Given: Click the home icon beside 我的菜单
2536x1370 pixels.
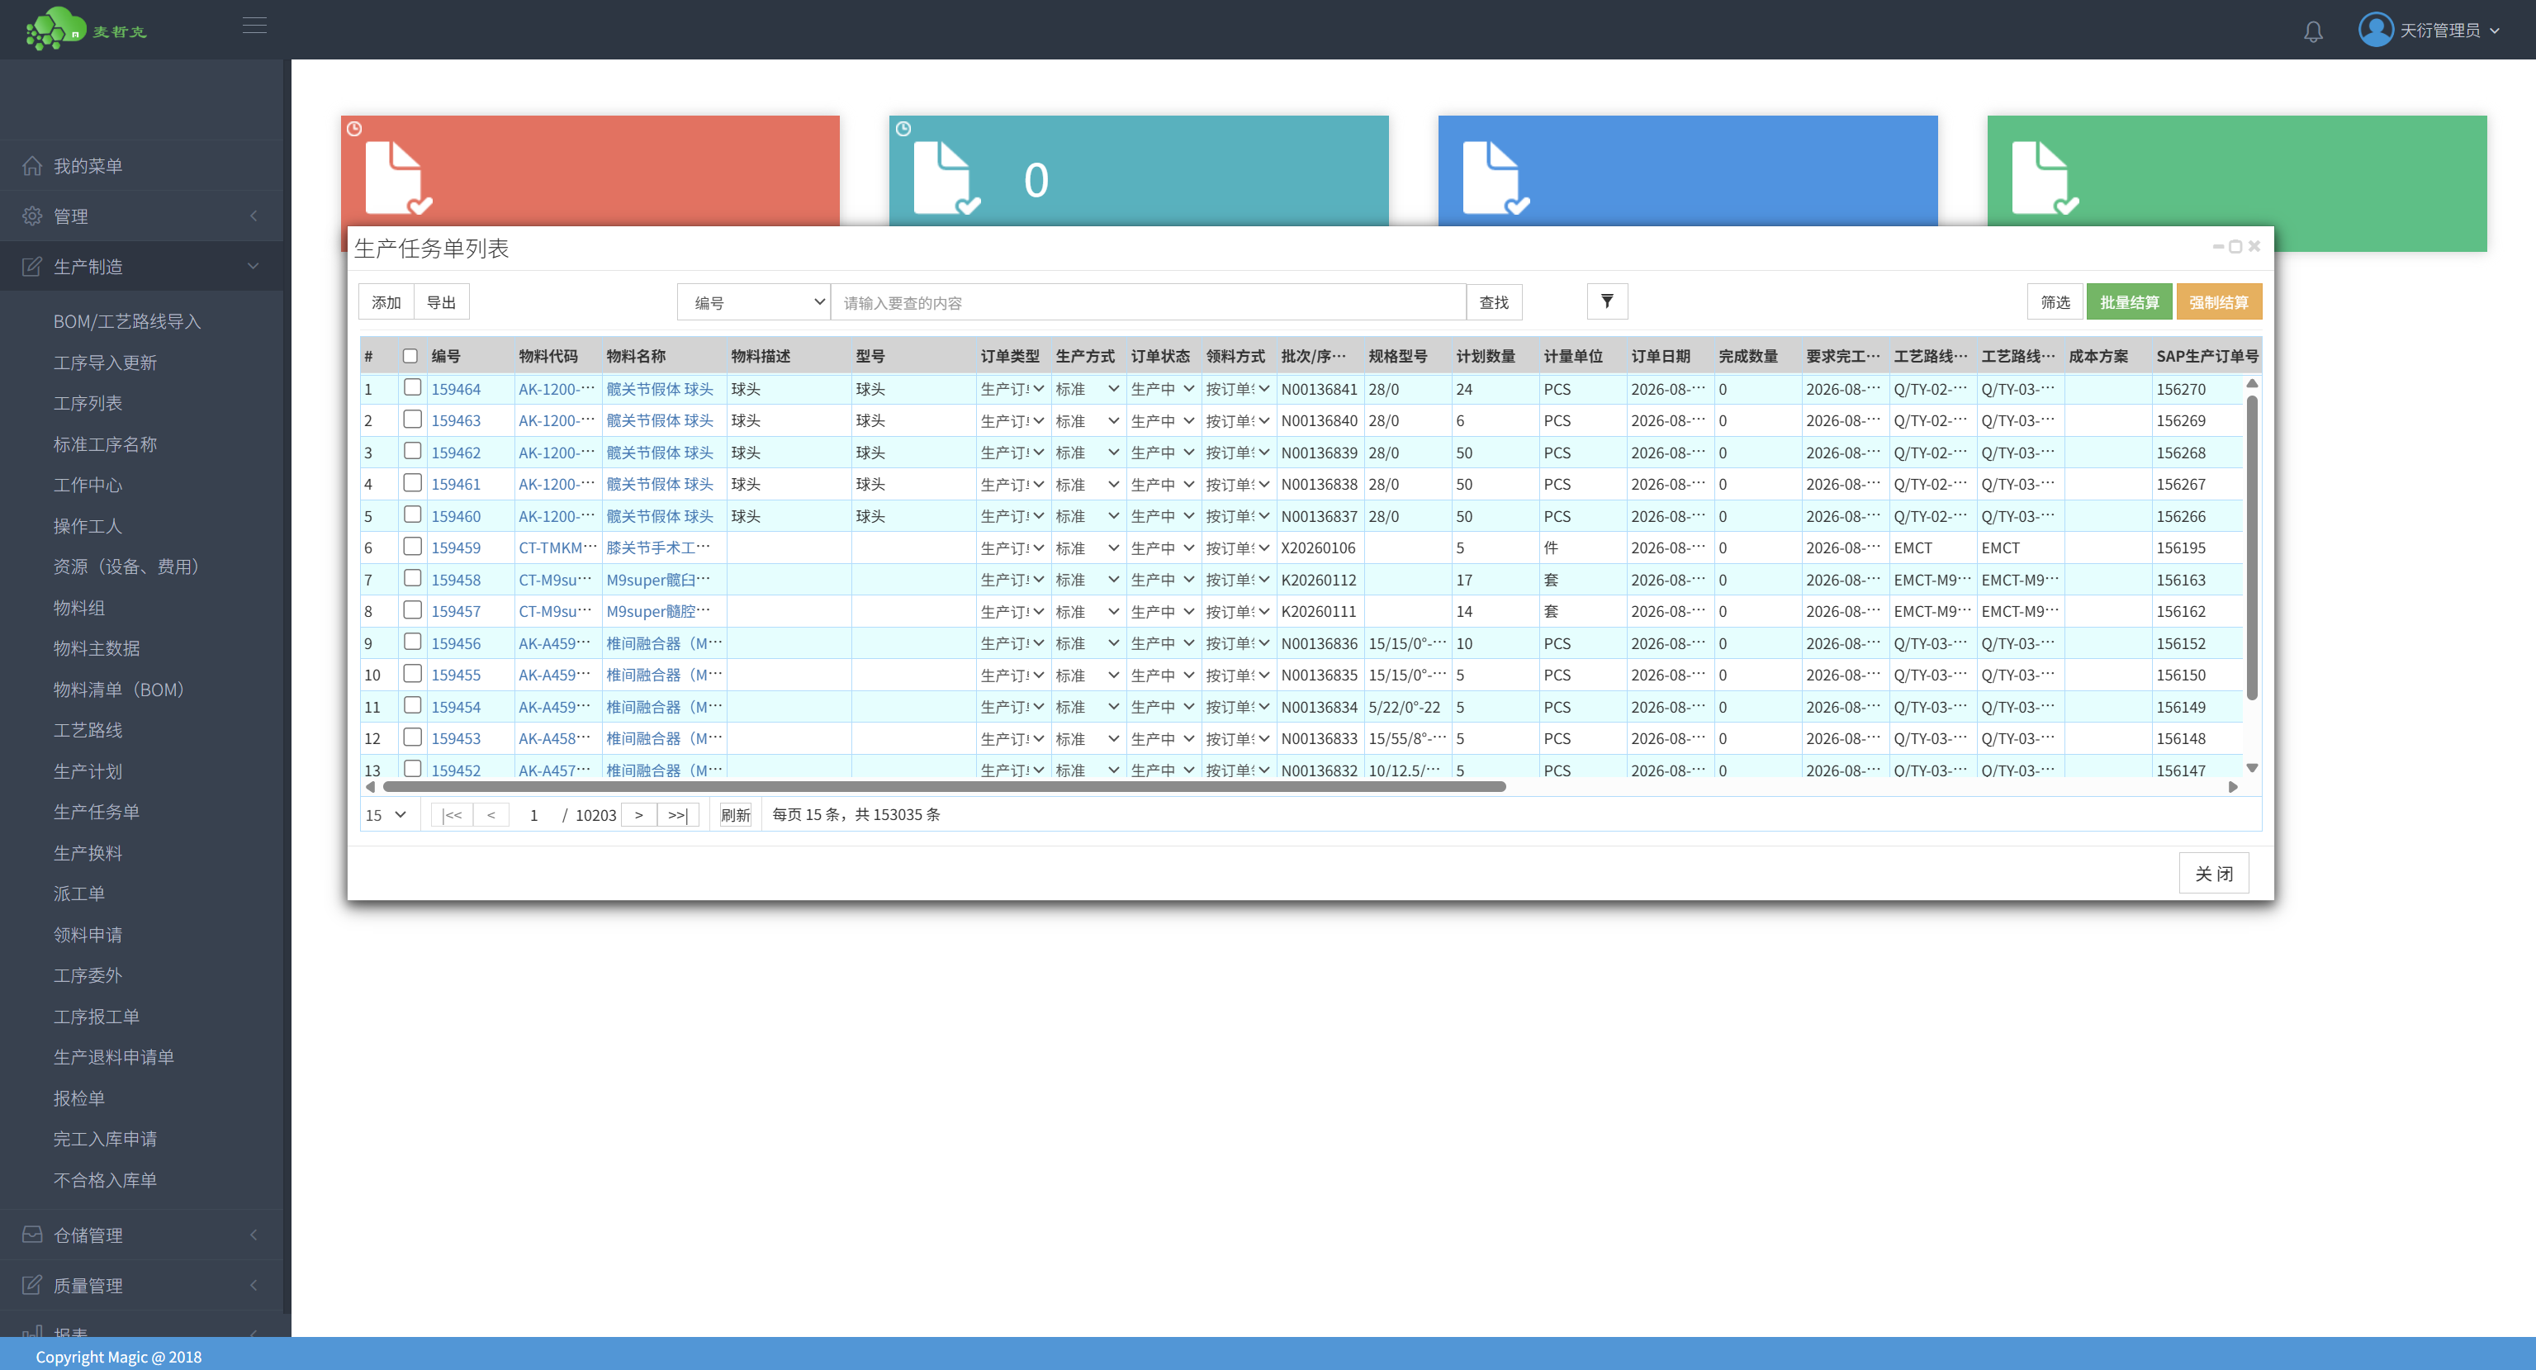Looking at the screenshot, I should tap(32, 165).
